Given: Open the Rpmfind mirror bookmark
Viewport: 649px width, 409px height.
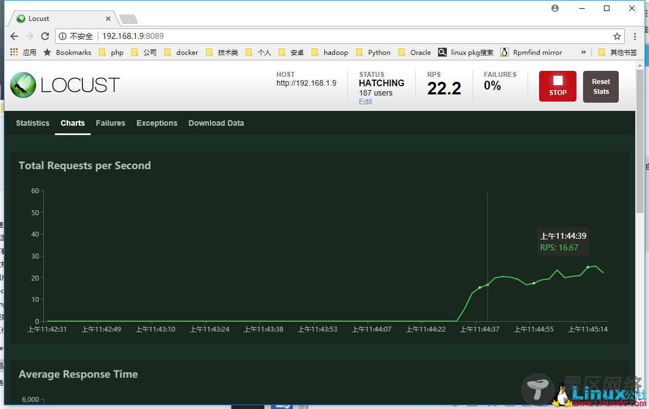Looking at the screenshot, I should [x=531, y=52].
